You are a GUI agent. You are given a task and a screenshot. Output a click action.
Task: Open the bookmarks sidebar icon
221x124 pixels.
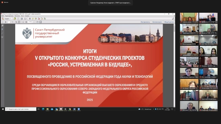pyautogui.click(x=2, y=29)
